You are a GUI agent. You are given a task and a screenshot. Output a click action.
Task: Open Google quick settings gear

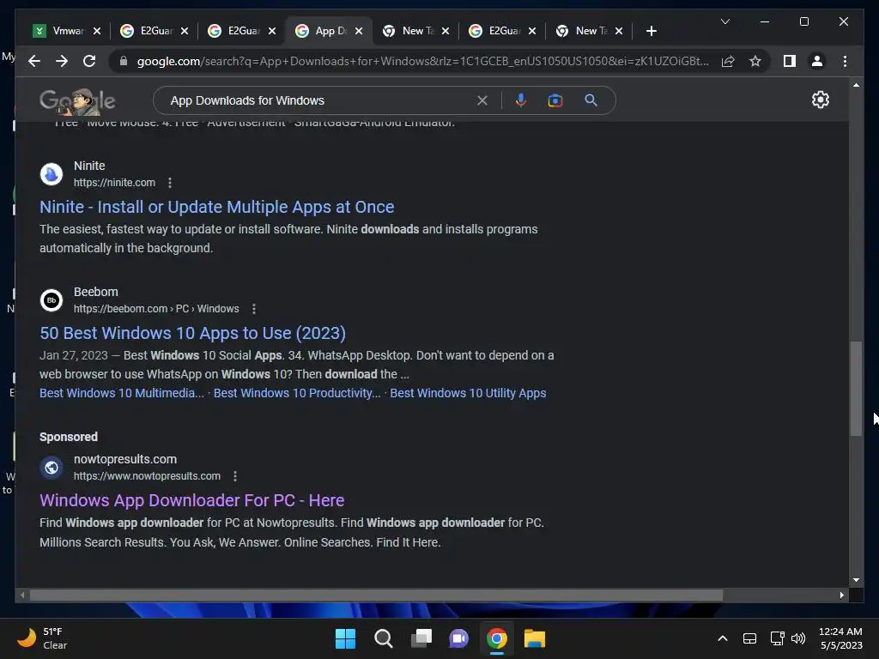[x=820, y=100]
